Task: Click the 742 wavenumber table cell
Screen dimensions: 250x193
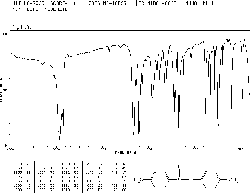Action: (x=114, y=172)
